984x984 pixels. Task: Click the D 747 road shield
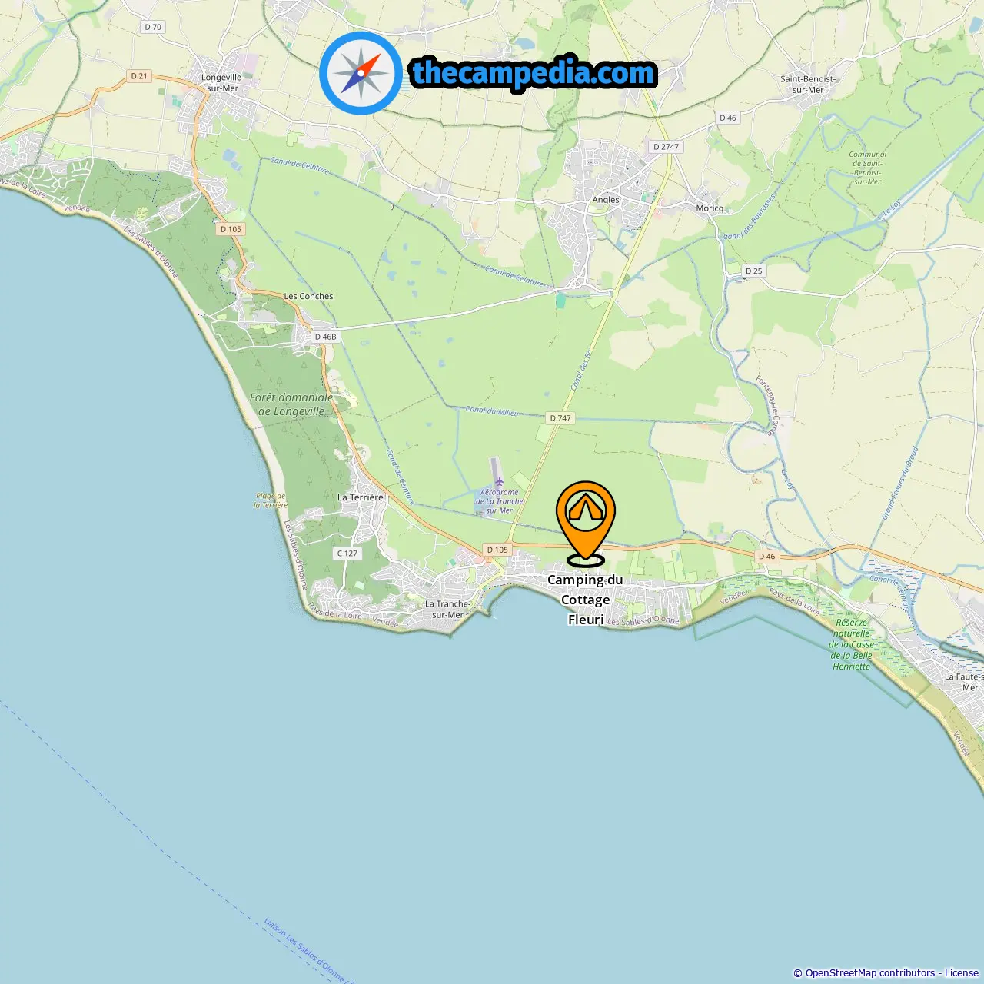(x=560, y=418)
